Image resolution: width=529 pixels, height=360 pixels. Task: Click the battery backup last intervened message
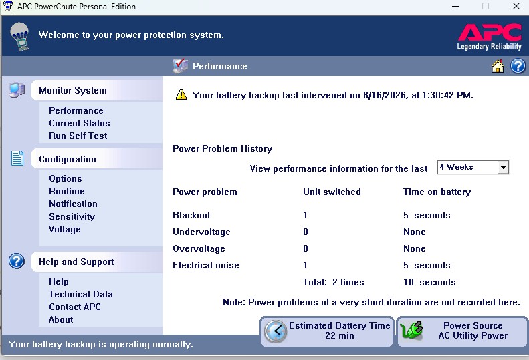tap(332, 95)
